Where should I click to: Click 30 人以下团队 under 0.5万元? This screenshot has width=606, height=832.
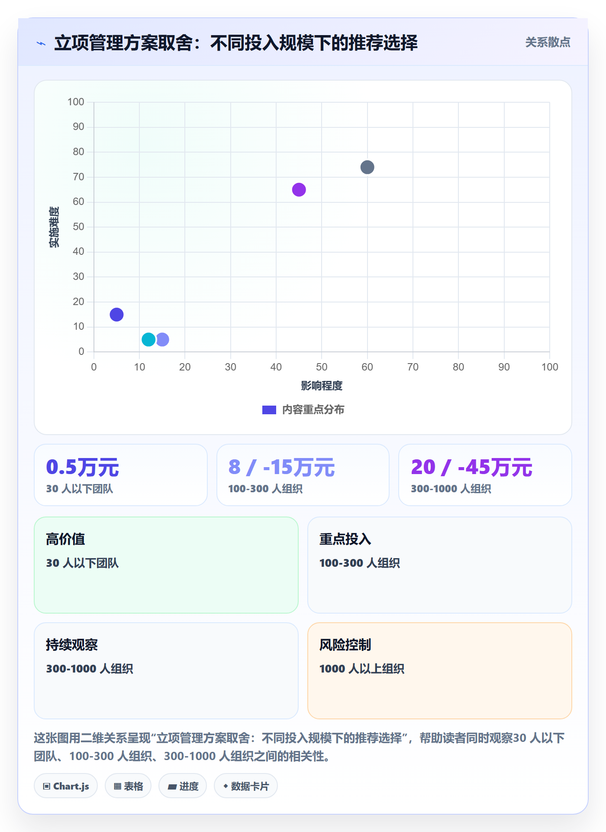(x=80, y=489)
